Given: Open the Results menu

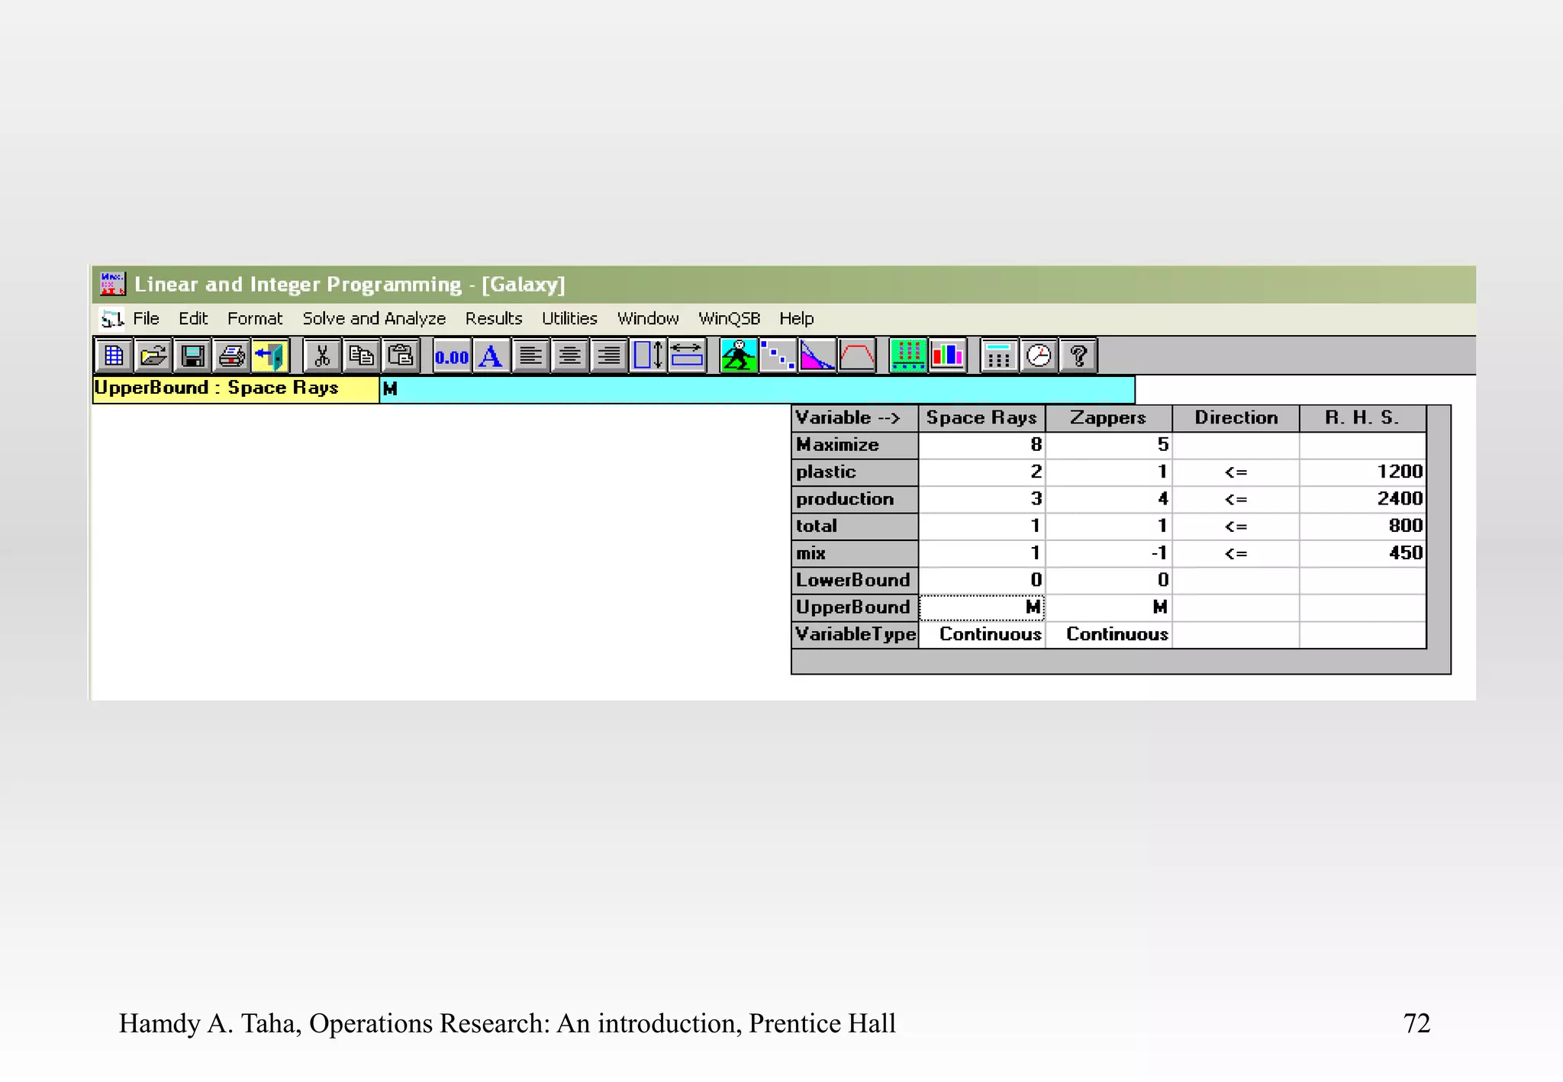Looking at the screenshot, I should pyautogui.click(x=493, y=318).
